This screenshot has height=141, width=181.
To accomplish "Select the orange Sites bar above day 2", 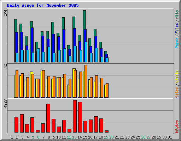I will [17, 84].
